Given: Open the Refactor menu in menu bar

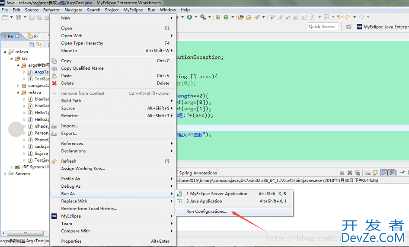Looking at the screenshot, I should 51,10.
